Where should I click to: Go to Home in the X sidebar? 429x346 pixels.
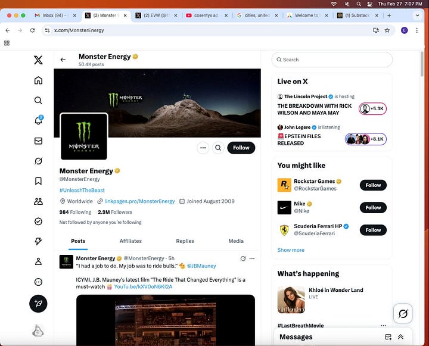point(38,80)
